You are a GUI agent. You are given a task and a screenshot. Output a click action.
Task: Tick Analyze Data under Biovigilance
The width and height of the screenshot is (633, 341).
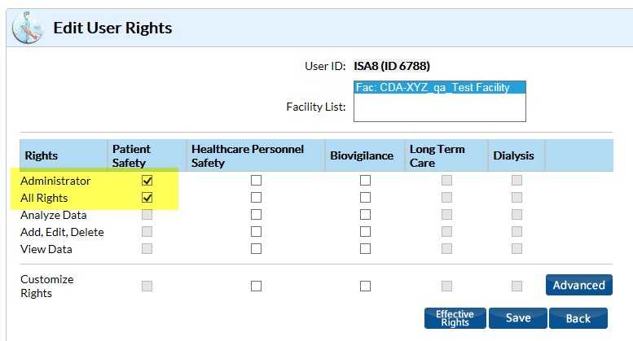point(365,215)
